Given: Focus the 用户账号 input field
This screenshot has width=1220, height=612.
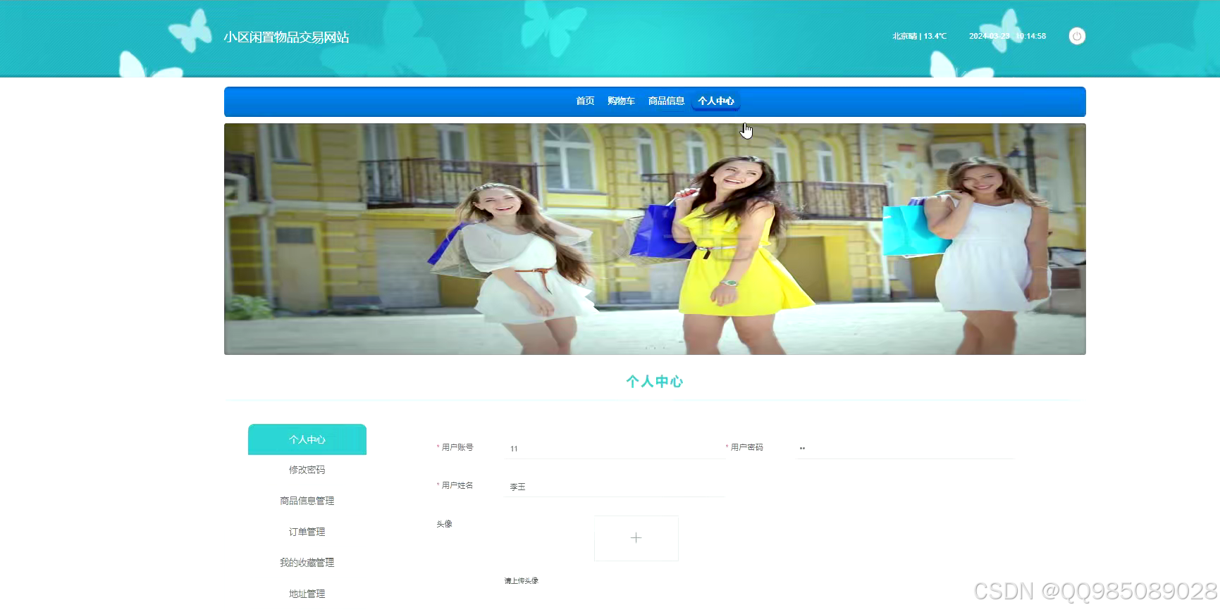Looking at the screenshot, I should pos(615,448).
